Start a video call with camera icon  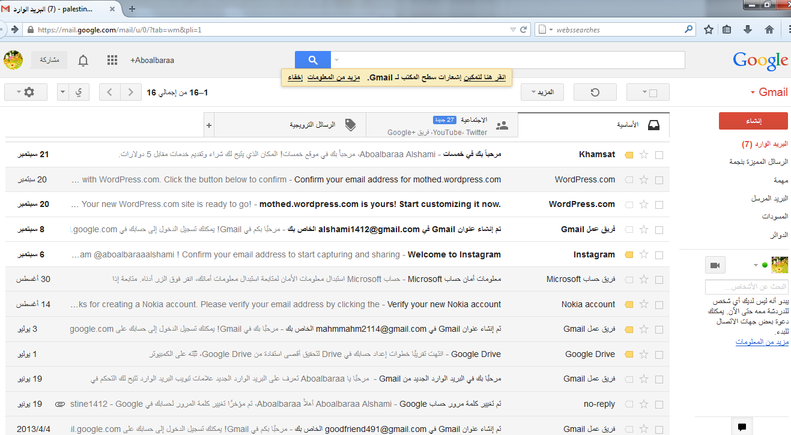tap(715, 265)
